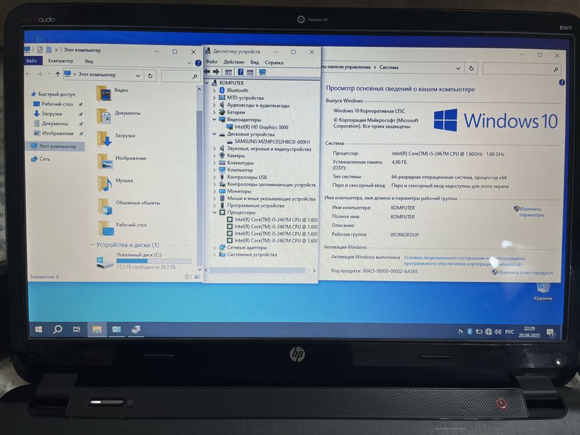
Task: Open the Explorer address bar dropdown
Action: click(x=138, y=76)
